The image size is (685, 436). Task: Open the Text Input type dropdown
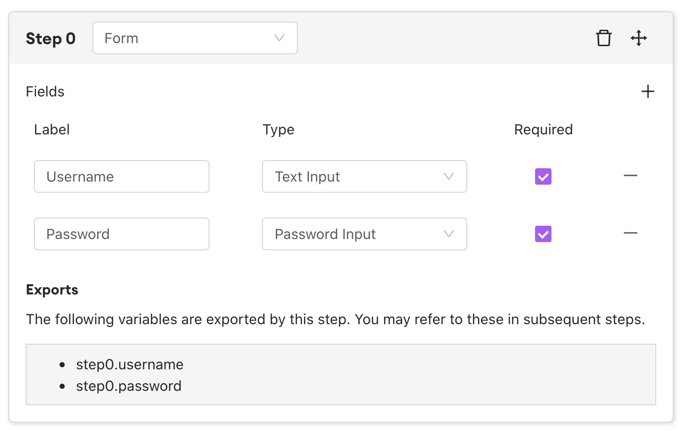pyautogui.click(x=364, y=177)
